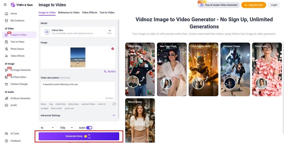The height and width of the screenshot is (143, 284).
Task: Open the Gifts Falling template
Action: (140, 69)
